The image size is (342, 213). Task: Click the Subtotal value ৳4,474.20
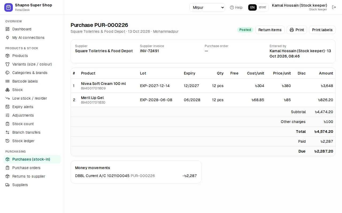(324, 112)
